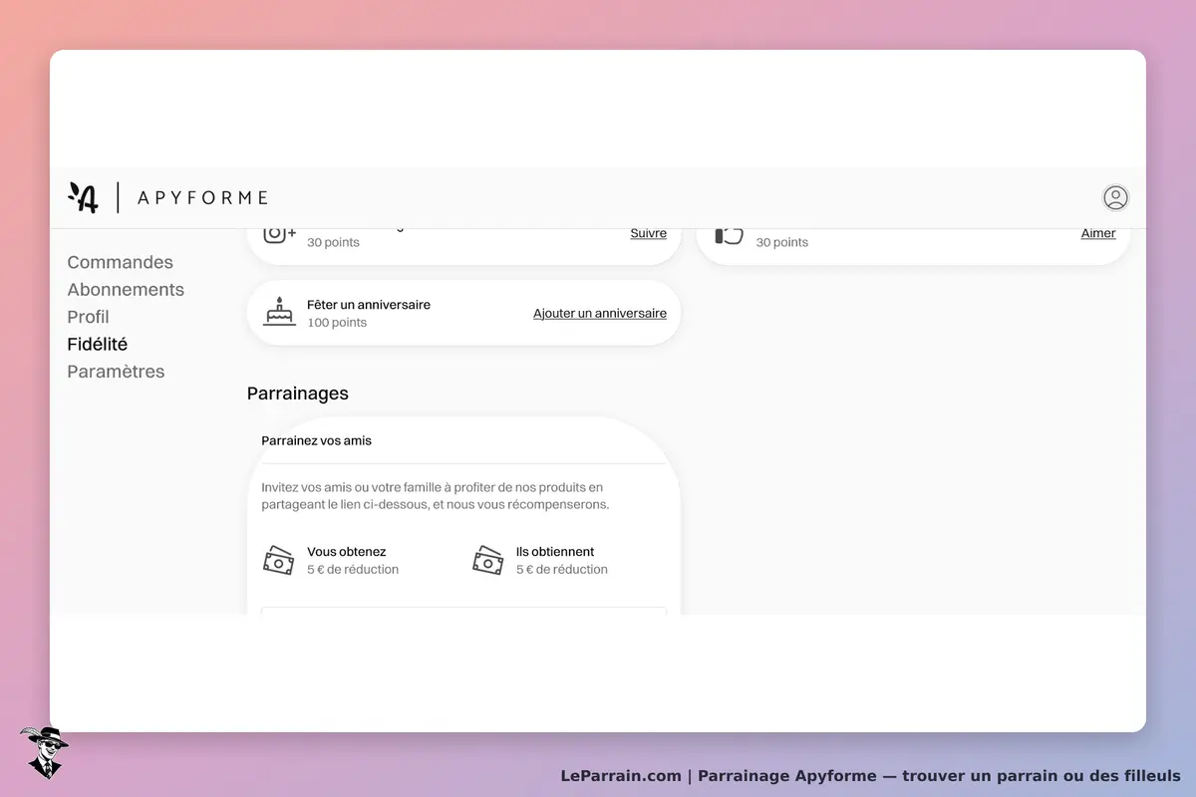Open the Fidélité menu item
1196x797 pixels.
click(x=97, y=344)
